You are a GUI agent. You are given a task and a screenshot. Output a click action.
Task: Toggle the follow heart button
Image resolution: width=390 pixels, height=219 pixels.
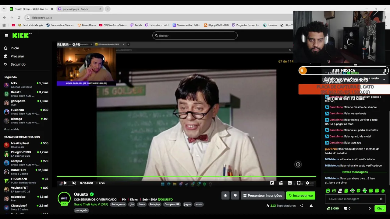235,196
